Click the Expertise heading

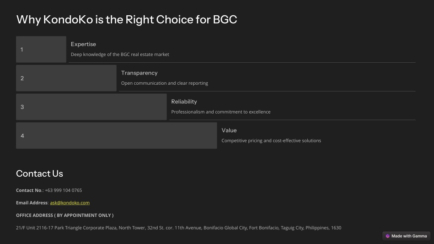point(83,44)
